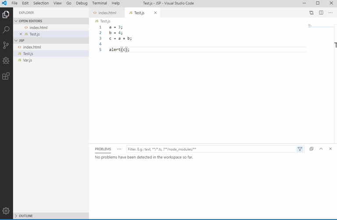Click the Test.js breadcrumb
This screenshot has width=337, height=220.
105,21
